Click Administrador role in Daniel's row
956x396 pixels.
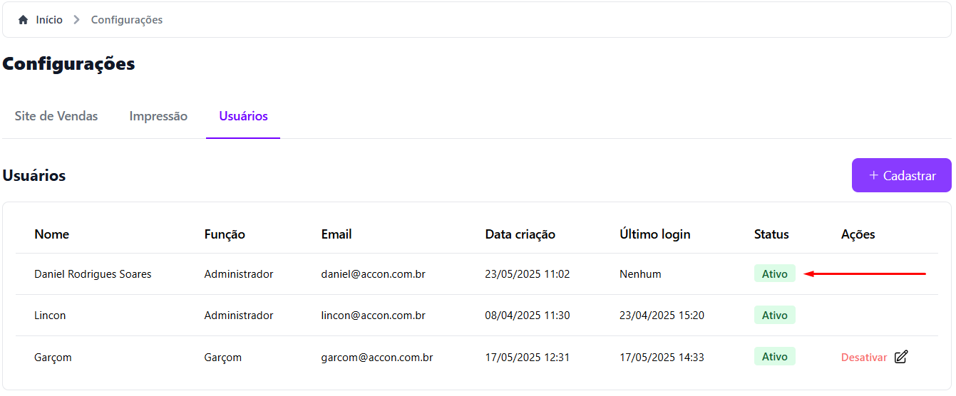(x=239, y=274)
